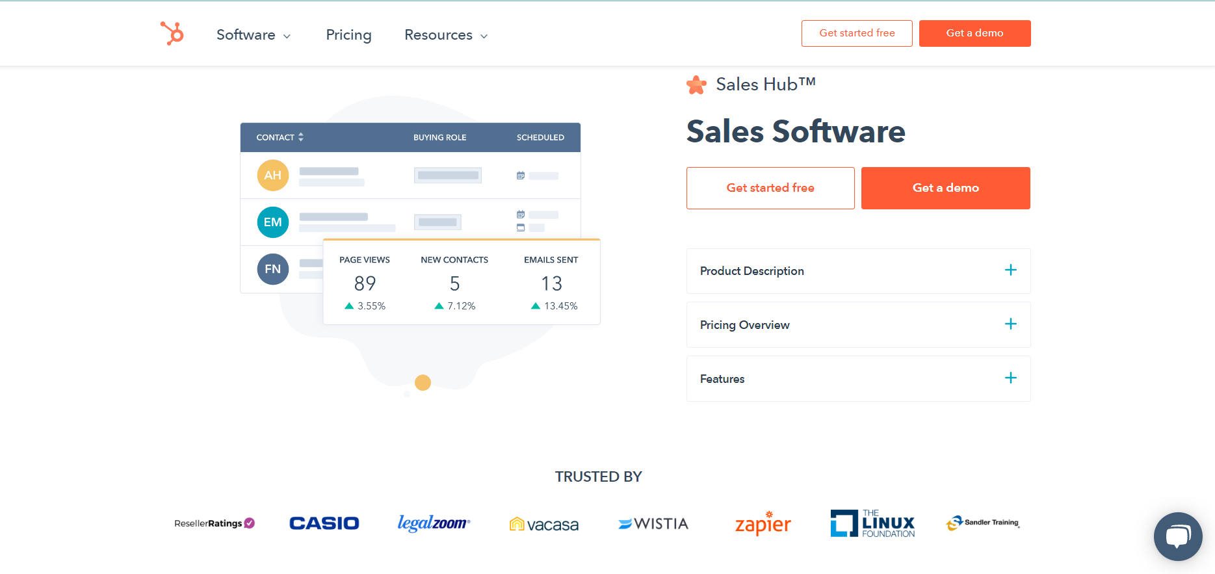Expand the Product Description section
The width and height of the screenshot is (1215, 574).
click(x=858, y=271)
